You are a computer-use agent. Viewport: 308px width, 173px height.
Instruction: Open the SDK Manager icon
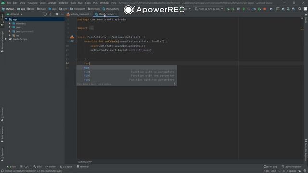coord(293,9)
